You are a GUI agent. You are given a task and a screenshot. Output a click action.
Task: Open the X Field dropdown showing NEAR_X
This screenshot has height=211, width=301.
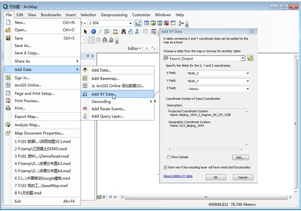pyautogui.click(x=247, y=73)
